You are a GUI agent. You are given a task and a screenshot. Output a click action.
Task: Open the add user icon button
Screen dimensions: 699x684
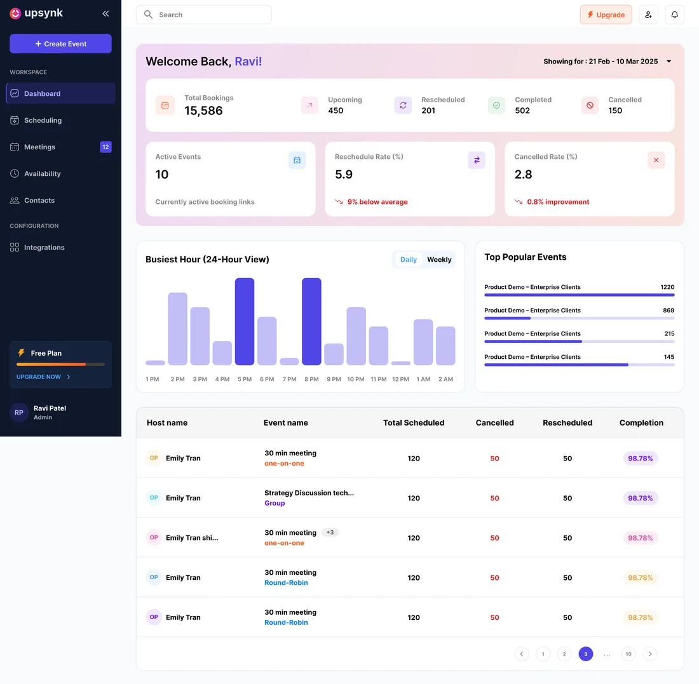[648, 15]
